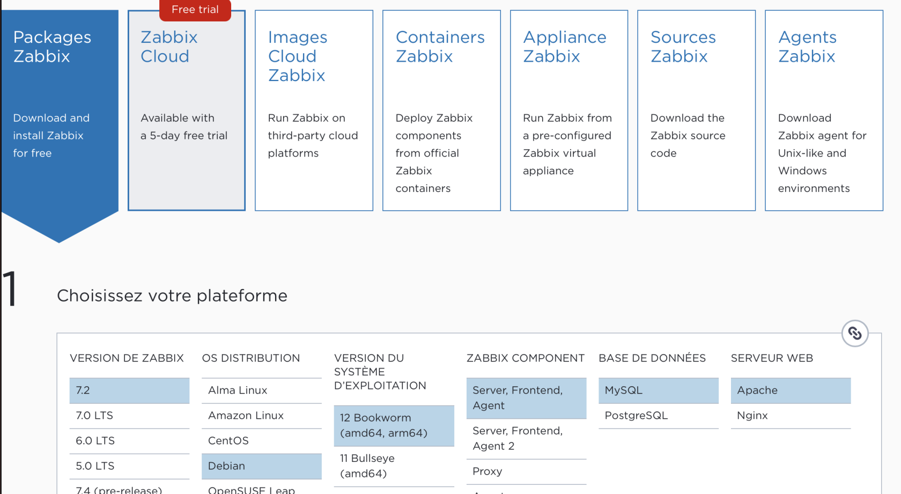The image size is (901, 494).
Task: Click the permalink chain icon
Action: pos(855,334)
